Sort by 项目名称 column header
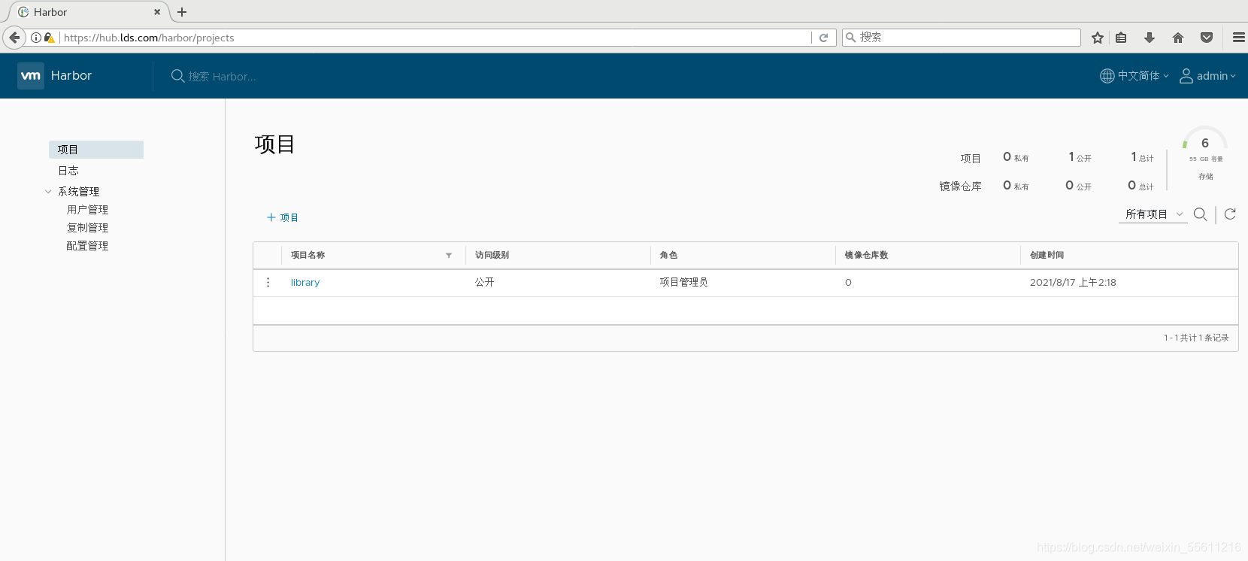 click(x=308, y=256)
